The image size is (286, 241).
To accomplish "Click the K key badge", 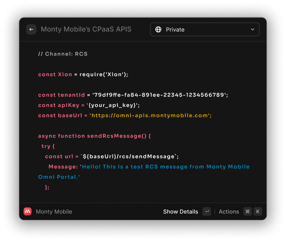I will point(258,212).
